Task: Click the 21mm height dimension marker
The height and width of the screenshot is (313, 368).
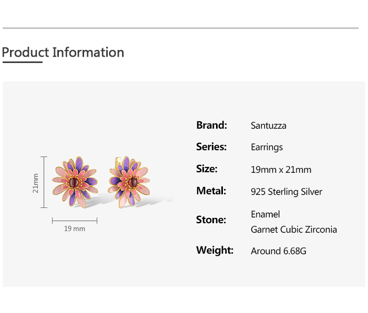Action: tap(36, 183)
